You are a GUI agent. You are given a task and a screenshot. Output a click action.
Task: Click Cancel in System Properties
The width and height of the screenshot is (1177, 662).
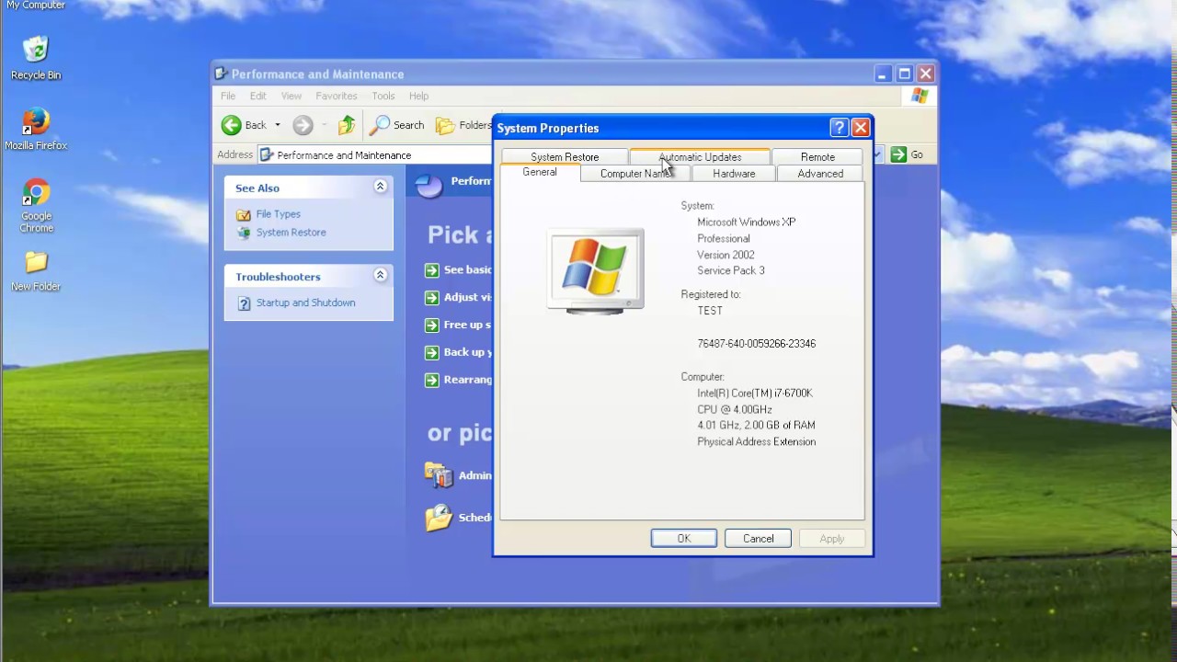758,539
